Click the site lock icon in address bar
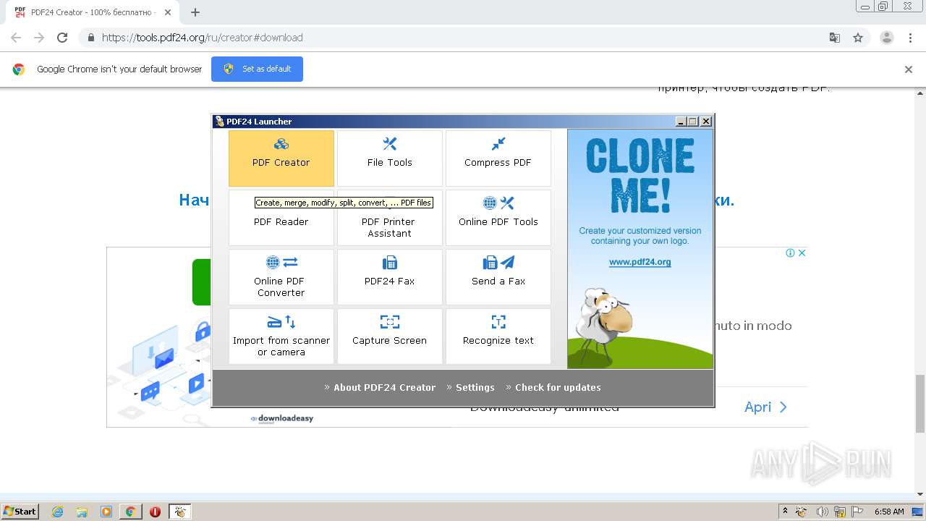The height and width of the screenshot is (521, 926). pyautogui.click(x=90, y=38)
